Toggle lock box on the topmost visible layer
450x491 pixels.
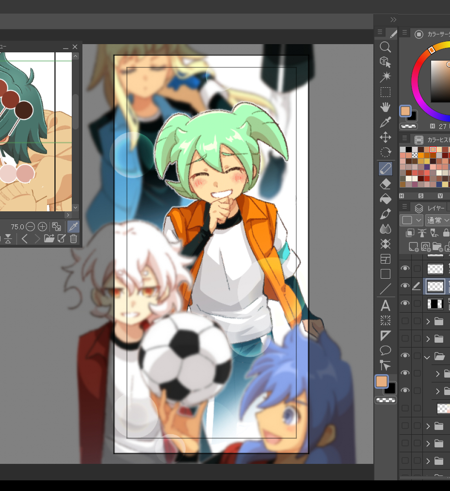[x=417, y=269]
